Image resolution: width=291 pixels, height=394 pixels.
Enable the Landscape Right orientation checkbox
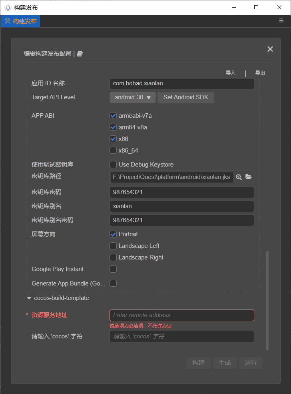113,257
